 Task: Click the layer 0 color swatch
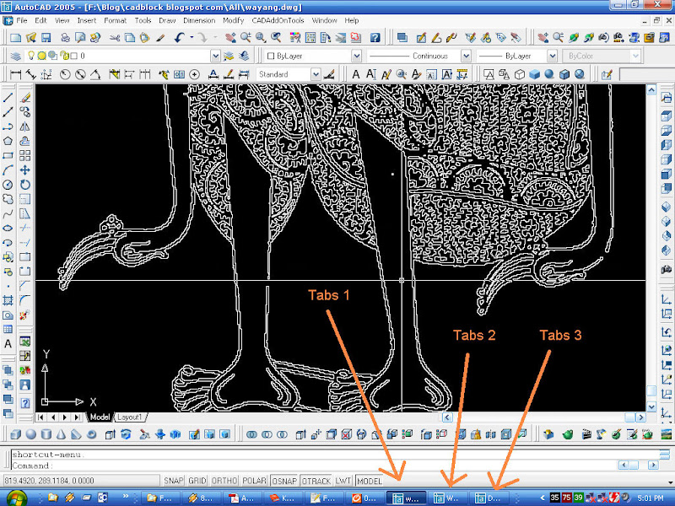pyautogui.click(x=73, y=56)
